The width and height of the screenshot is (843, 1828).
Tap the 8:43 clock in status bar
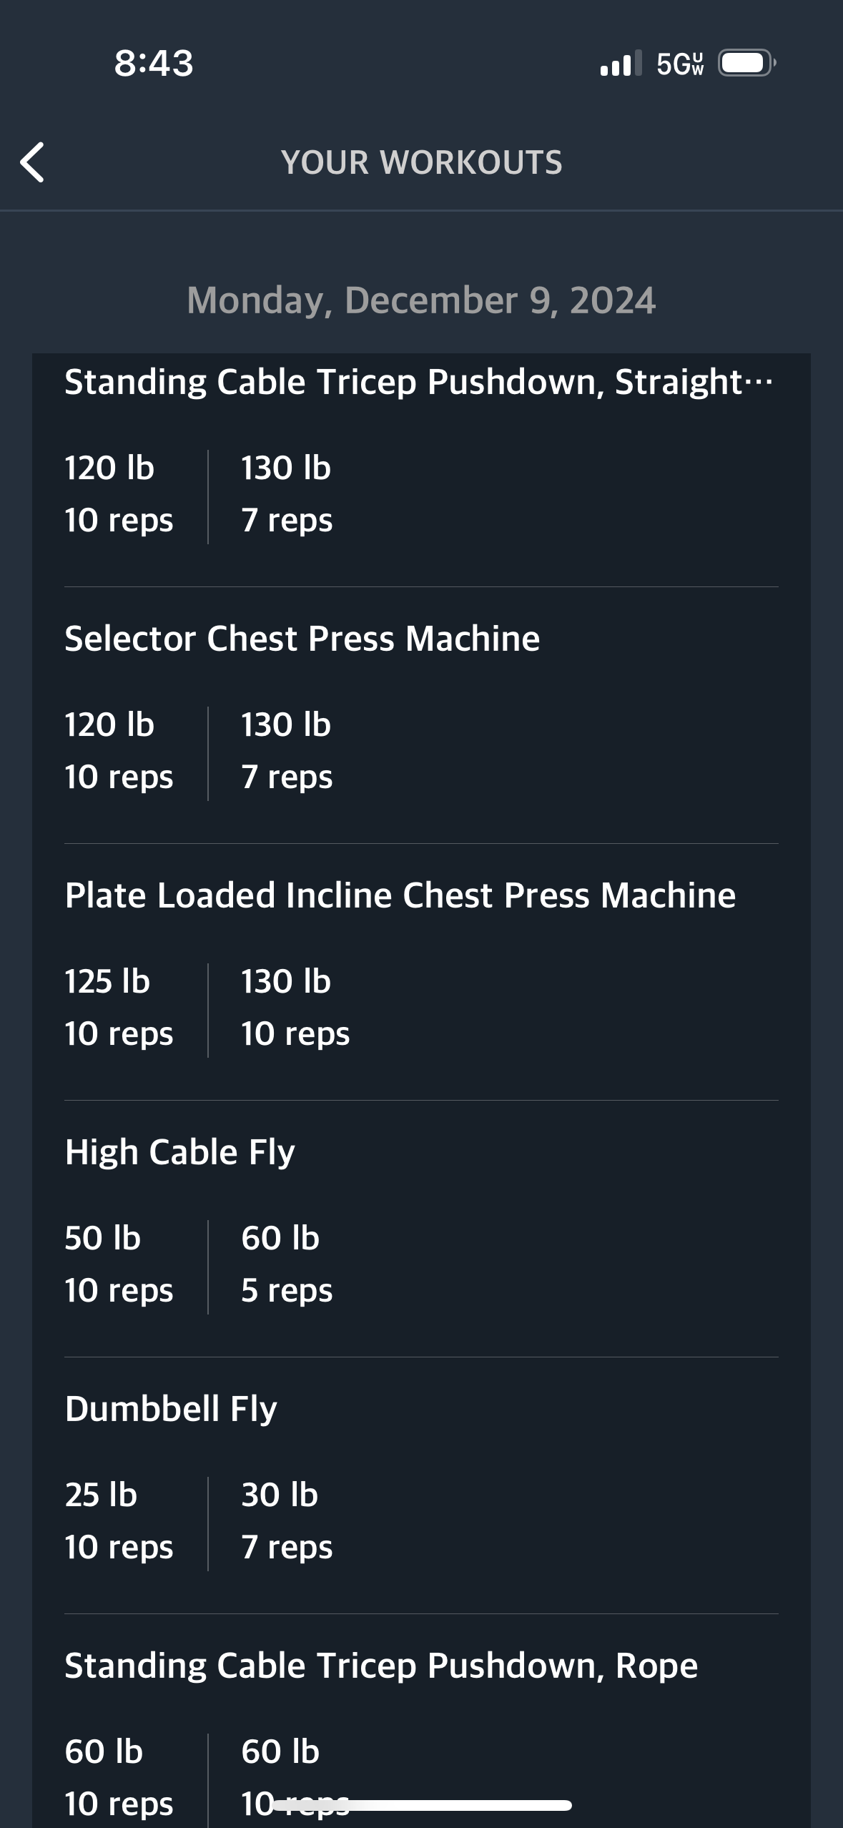154,63
